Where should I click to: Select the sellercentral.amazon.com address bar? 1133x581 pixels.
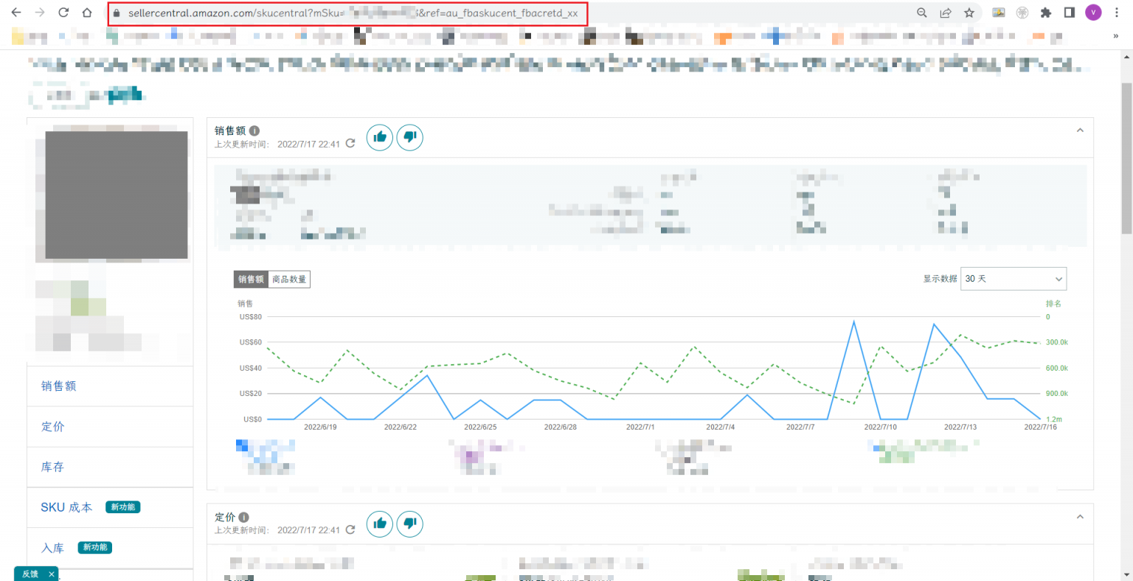(x=353, y=13)
